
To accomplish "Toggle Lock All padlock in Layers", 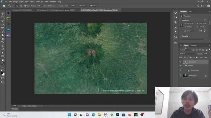I will coord(197,58).
